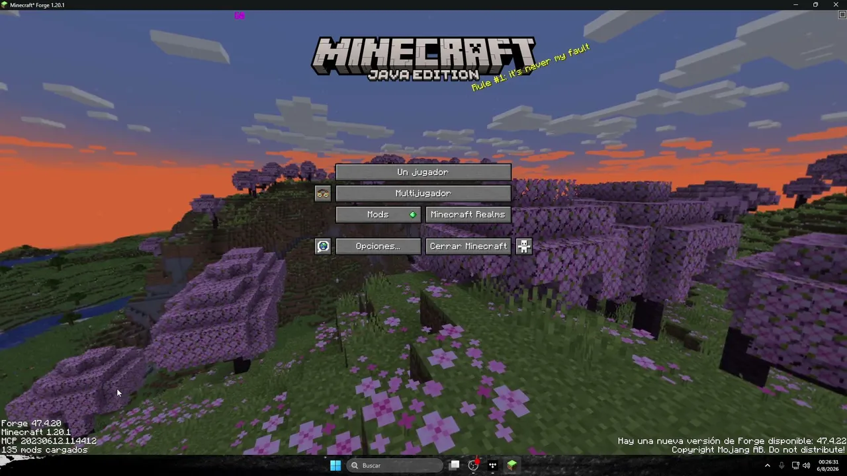Open the volume speaker tray icon
The height and width of the screenshot is (476, 847).
coord(807,465)
